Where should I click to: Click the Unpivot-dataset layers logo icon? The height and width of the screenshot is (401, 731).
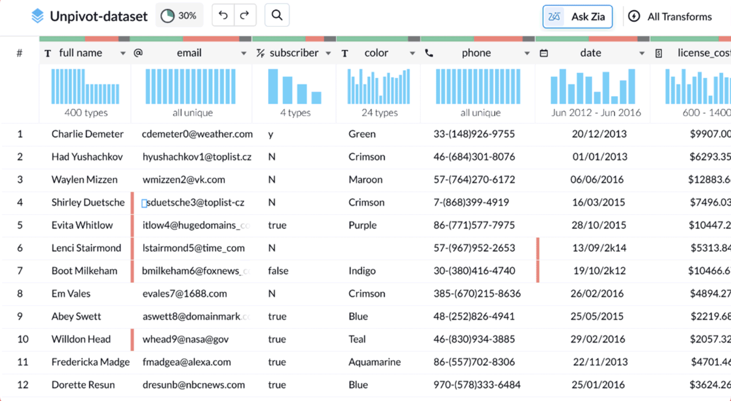[x=37, y=16]
